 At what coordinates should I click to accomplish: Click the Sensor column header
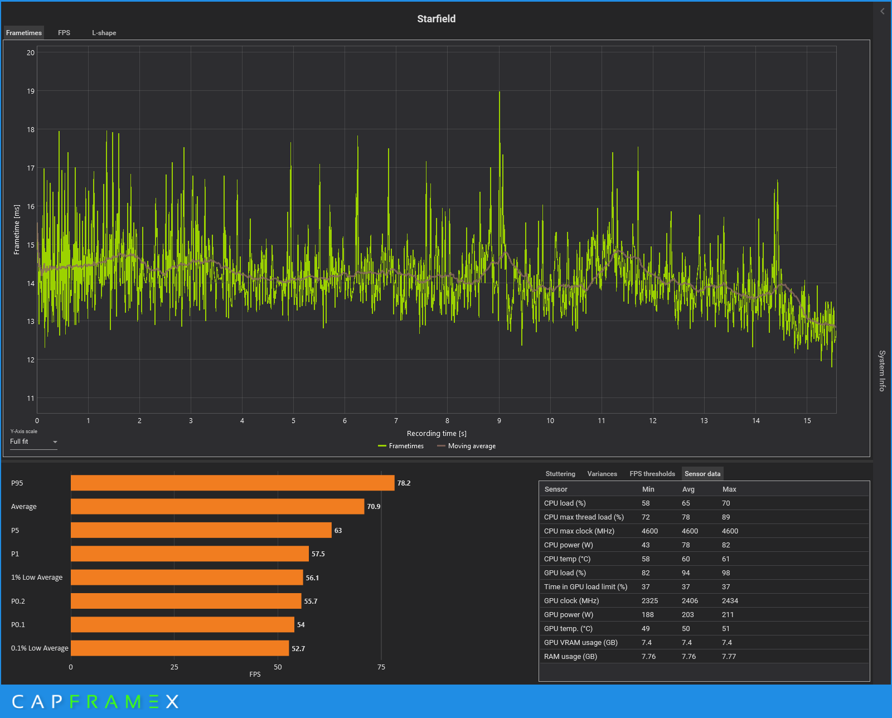556,489
